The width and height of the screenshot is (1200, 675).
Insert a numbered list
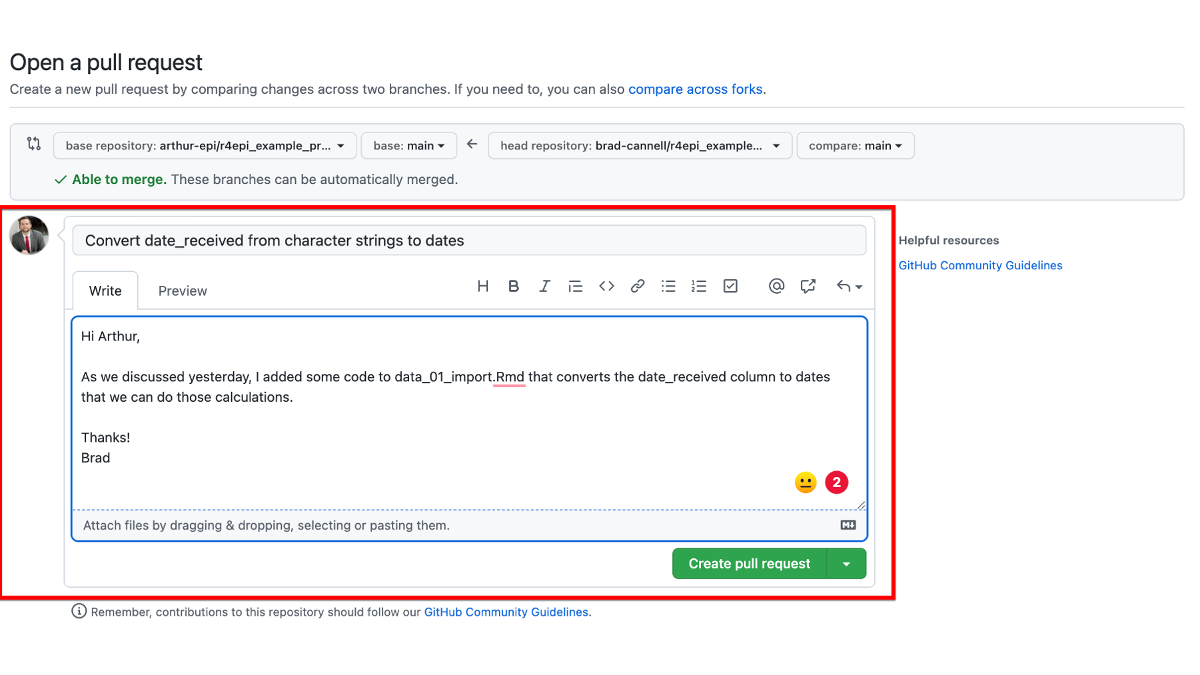[699, 287]
